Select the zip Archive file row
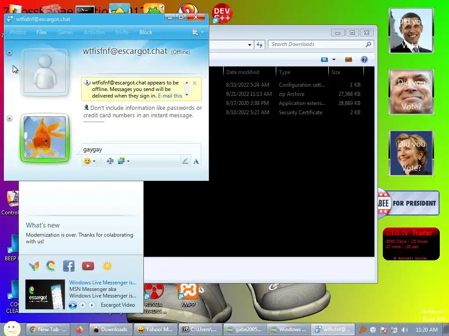This screenshot has width=449, height=336. coord(292,94)
